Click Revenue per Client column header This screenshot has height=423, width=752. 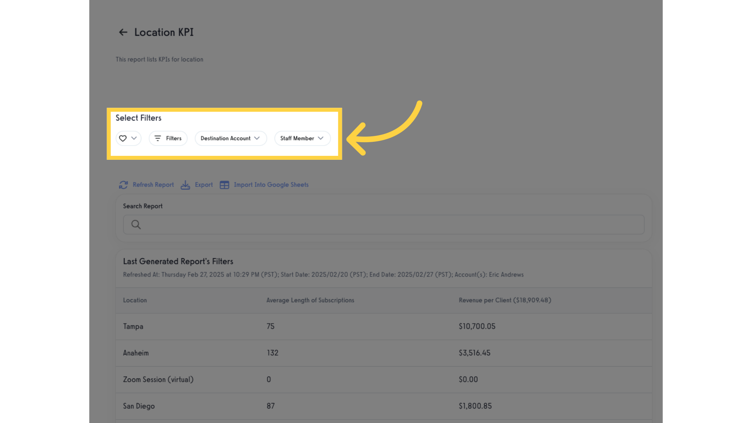pos(505,300)
